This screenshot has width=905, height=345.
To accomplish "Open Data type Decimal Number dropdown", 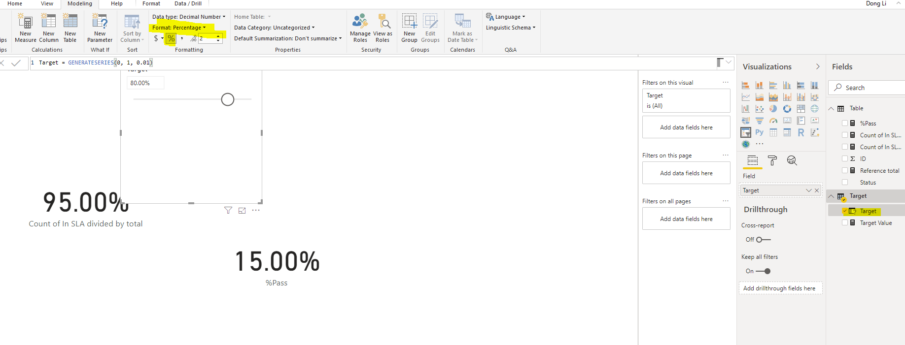I will (x=188, y=17).
